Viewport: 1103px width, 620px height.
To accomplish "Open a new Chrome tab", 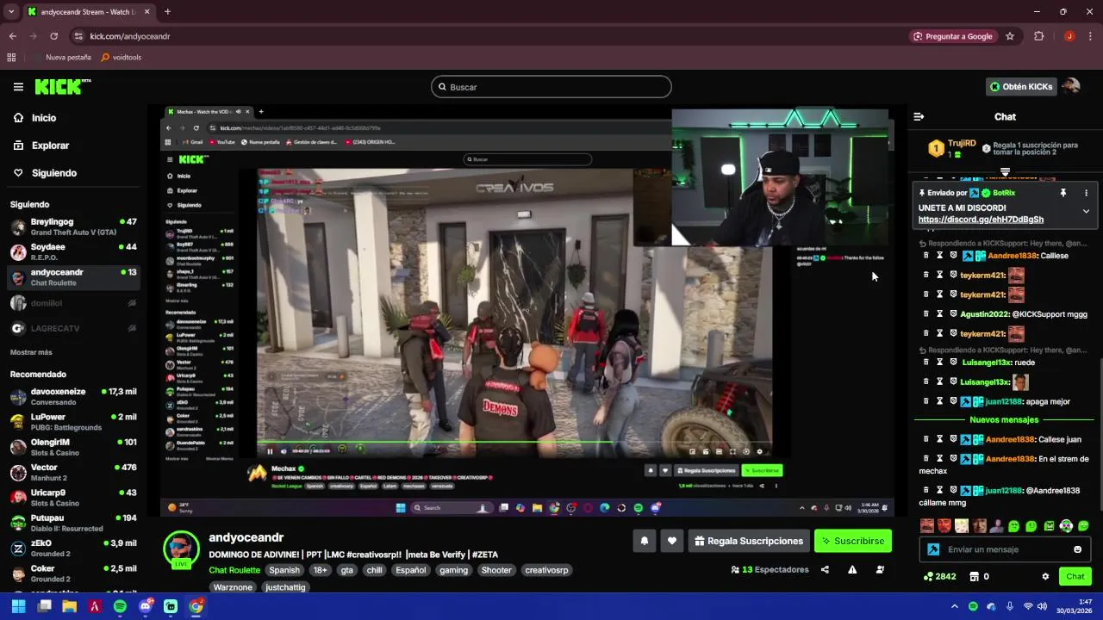I will pos(167,12).
